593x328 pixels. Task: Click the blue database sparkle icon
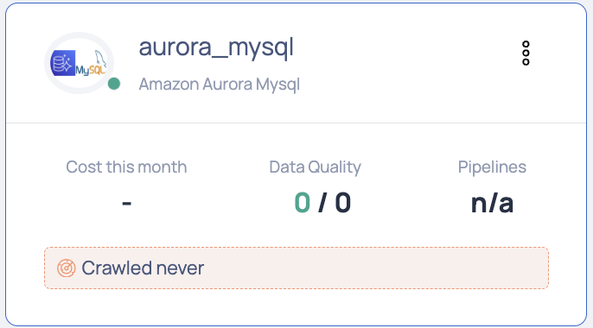tap(63, 63)
